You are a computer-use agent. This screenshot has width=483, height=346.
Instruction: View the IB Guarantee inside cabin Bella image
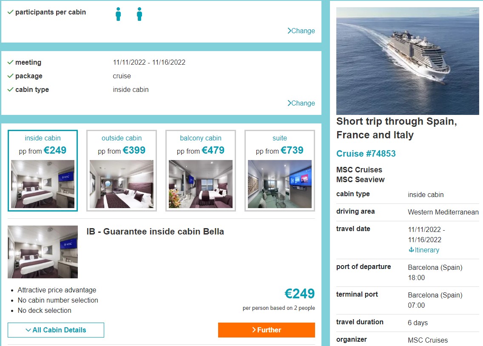(x=43, y=252)
